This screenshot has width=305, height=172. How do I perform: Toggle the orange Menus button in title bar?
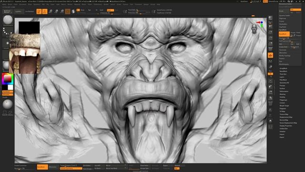(x=265, y=1)
